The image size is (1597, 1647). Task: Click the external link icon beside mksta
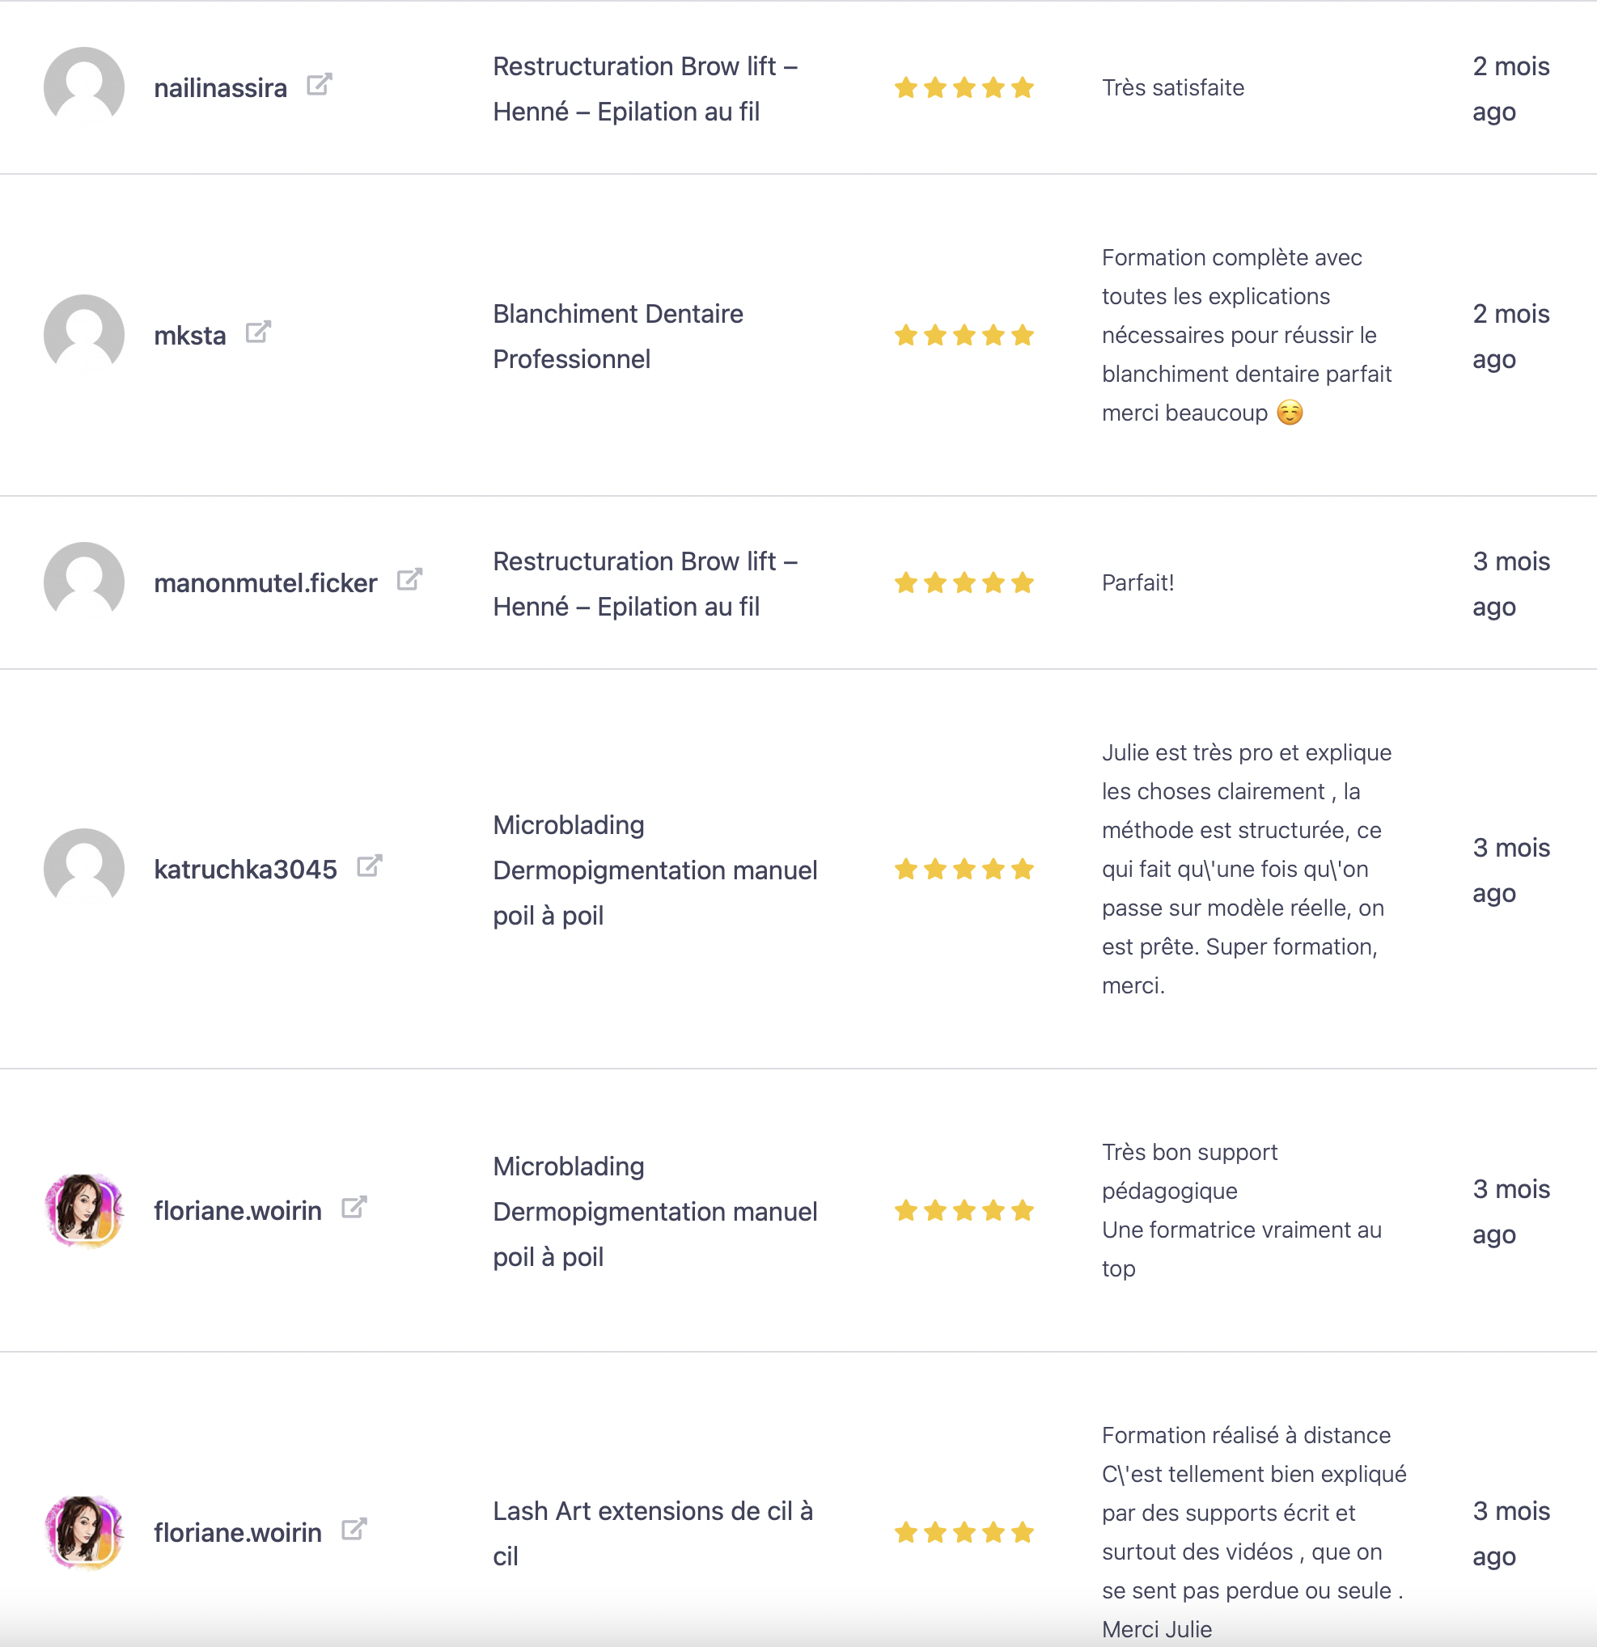pos(258,332)
